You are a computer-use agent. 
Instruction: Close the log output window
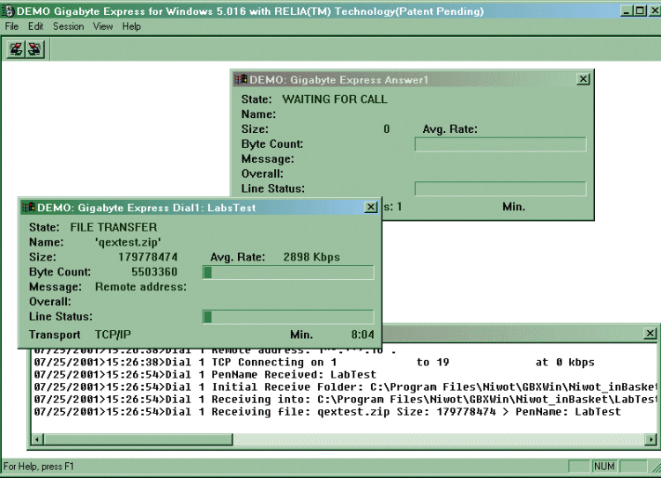pyautogui.click(x=650, y=334)
